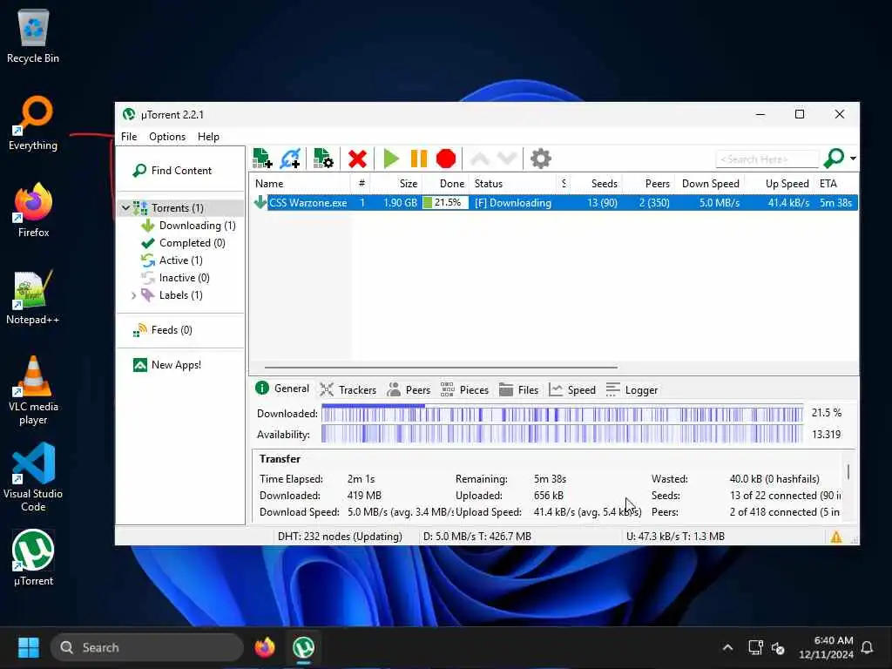Switch to the General tab

pyautogui.click(x=283, y=389)
